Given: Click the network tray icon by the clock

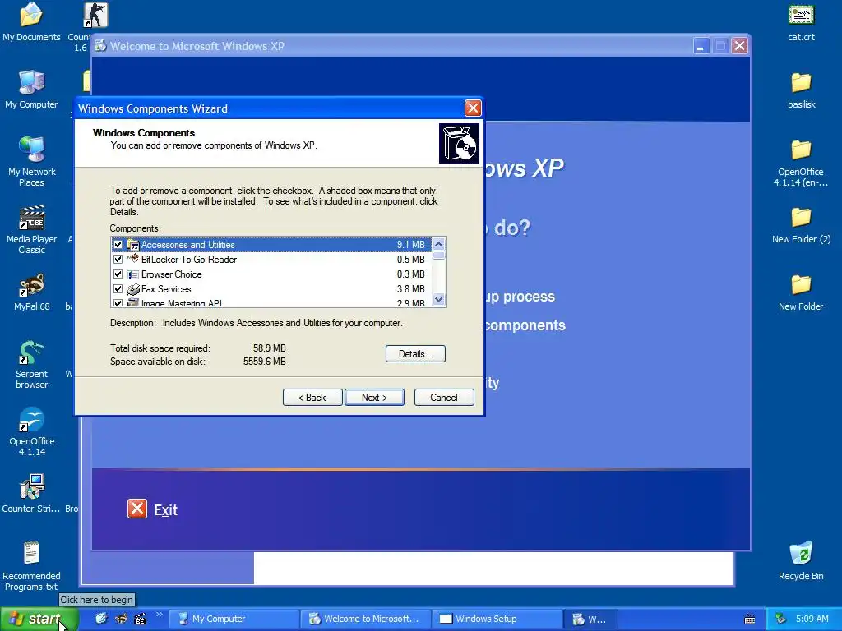Looking at the screenshot, I should [781, 619].
